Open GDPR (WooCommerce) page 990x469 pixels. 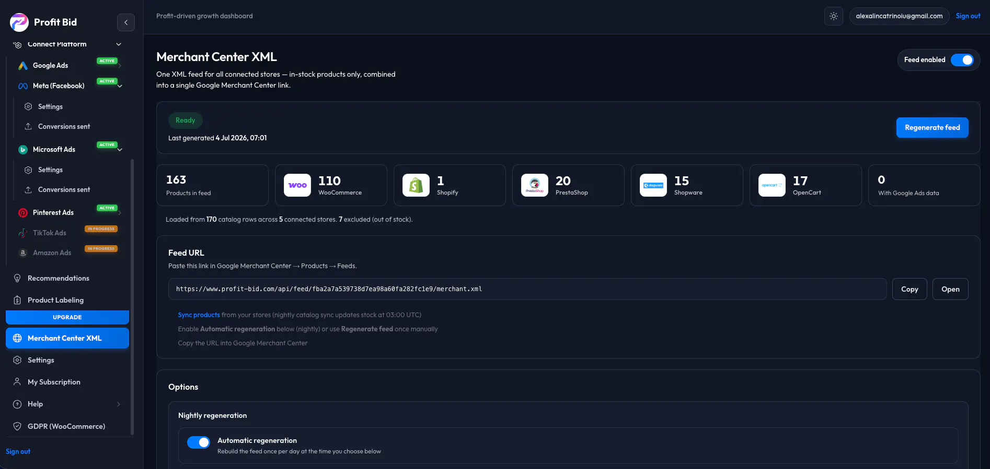[x=66, y=427]
